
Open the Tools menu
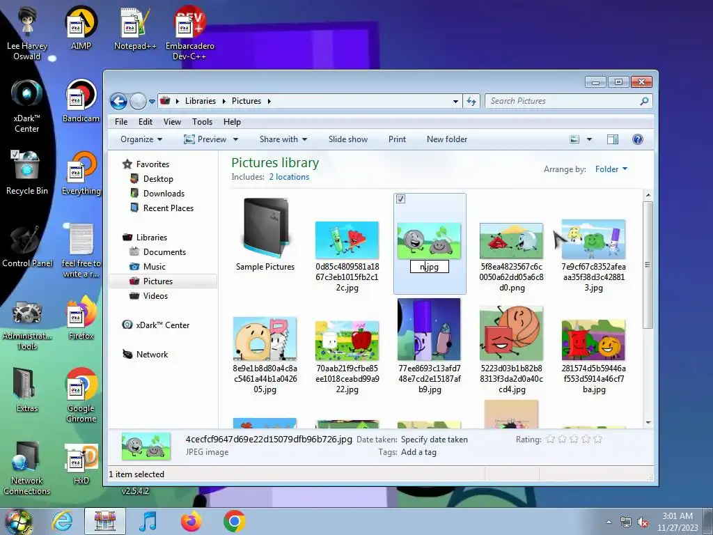tap(203, 122)
